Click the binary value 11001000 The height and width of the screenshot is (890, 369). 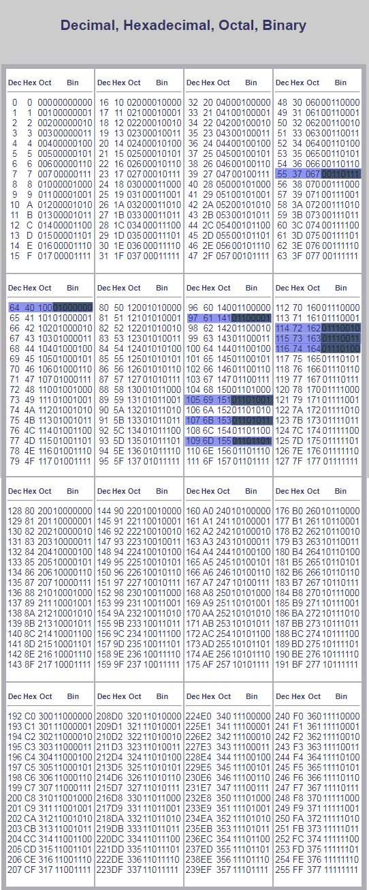(73, 798)
